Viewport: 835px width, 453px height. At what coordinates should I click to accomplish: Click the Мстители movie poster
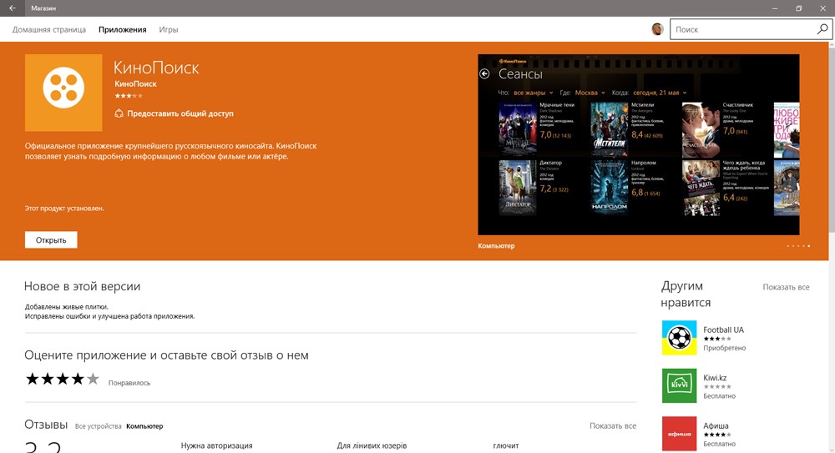click(610, 128)
